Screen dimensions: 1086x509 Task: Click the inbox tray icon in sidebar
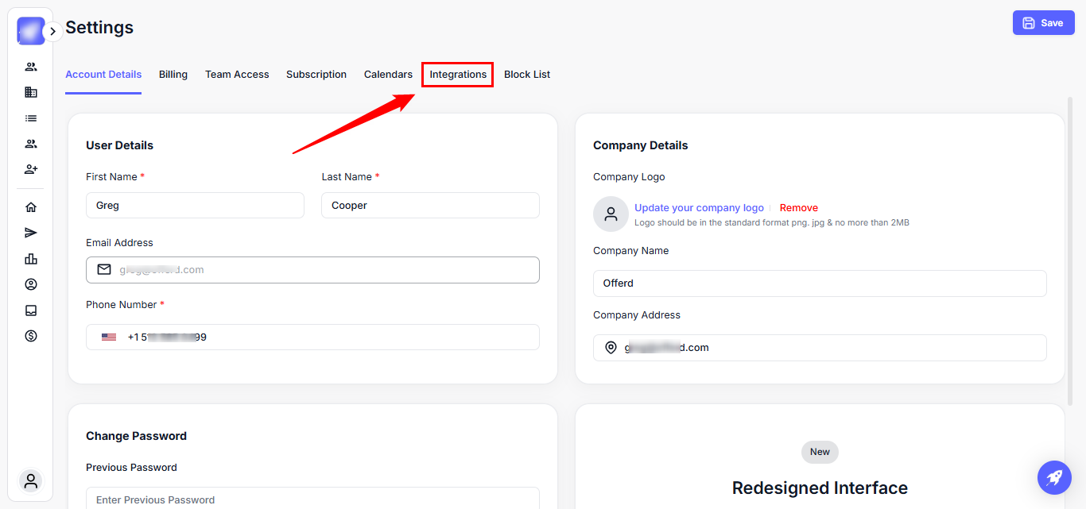pyautogui.click(x=31, y=310)
